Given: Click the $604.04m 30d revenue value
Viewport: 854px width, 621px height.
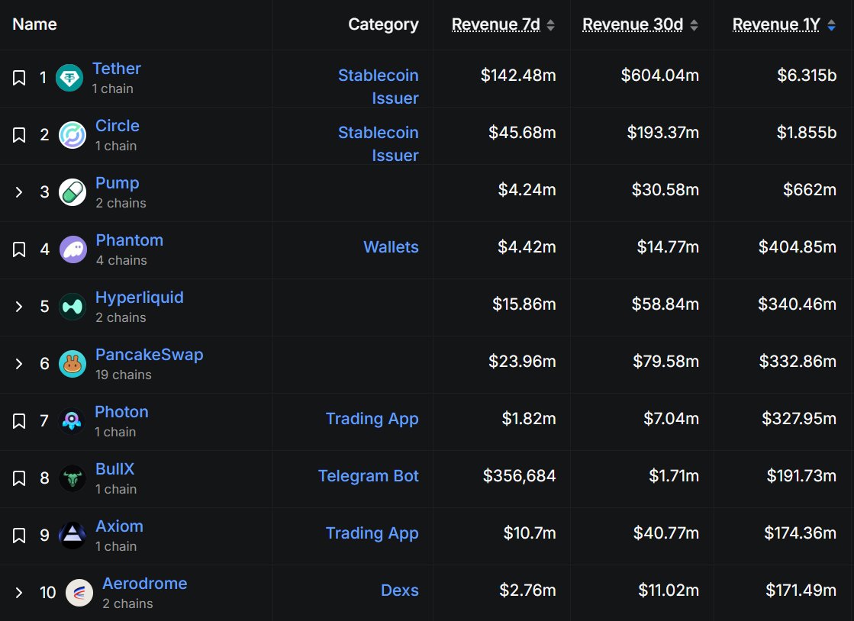Looking at the screenshot, I should click(660, 75).
